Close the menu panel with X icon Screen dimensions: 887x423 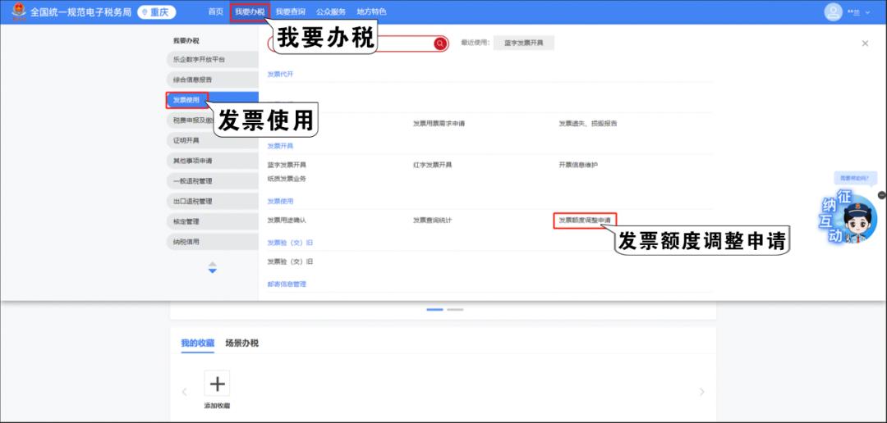click(x=865, y=43)
